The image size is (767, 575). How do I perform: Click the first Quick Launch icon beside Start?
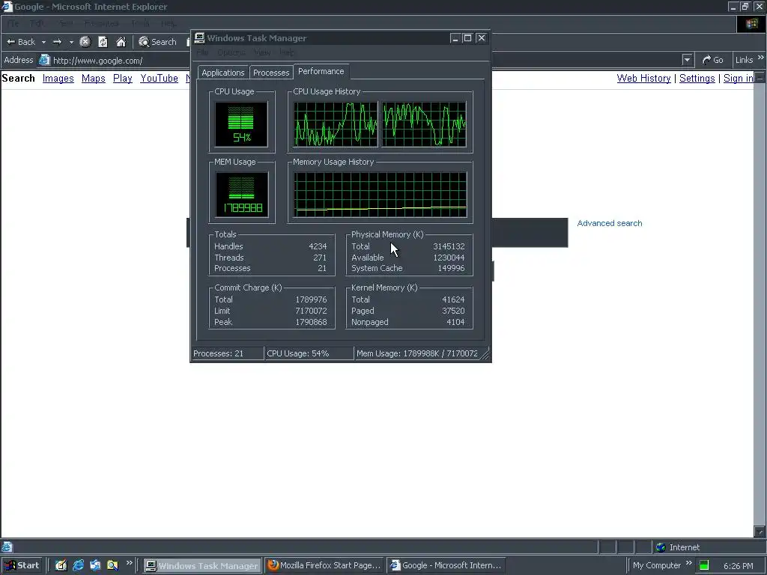(x=61, y=565)
